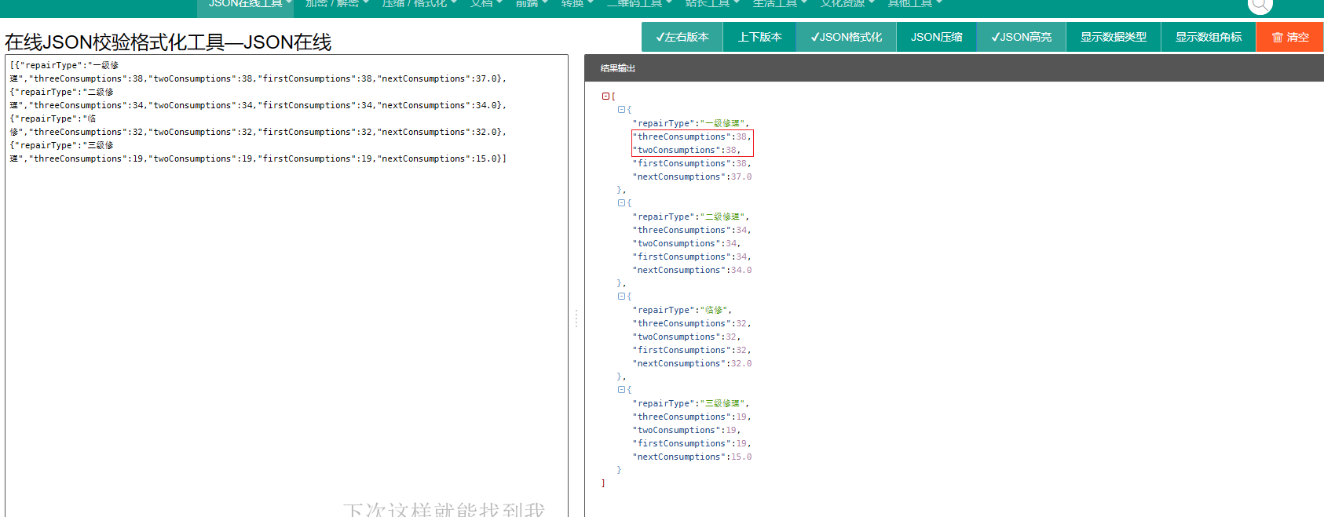
Task: Enable 显示数据类型 option
Action: tap(1113, 37)
